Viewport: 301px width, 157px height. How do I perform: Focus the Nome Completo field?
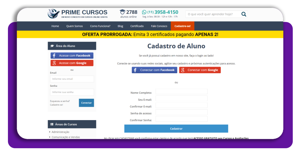181,92
